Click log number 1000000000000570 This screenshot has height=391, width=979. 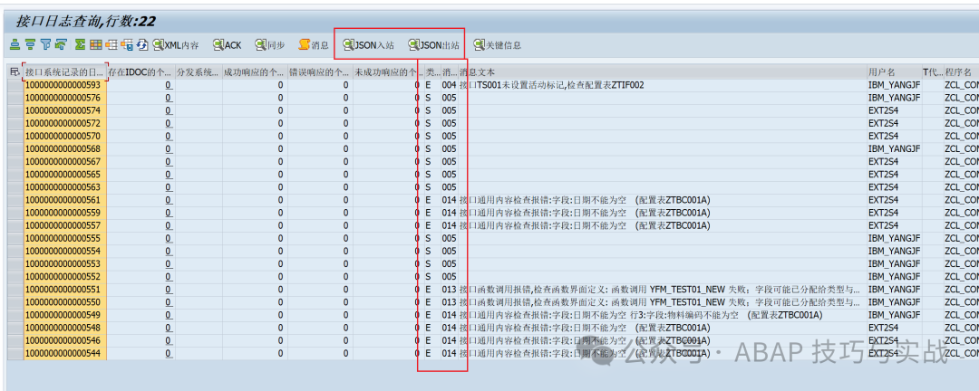point(63,136)
